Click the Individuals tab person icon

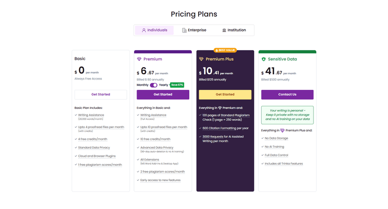(144, 30)
